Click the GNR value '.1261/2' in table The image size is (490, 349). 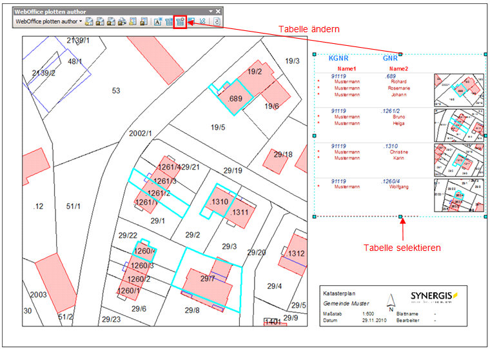pyautogui.click(x=390, y=111)
